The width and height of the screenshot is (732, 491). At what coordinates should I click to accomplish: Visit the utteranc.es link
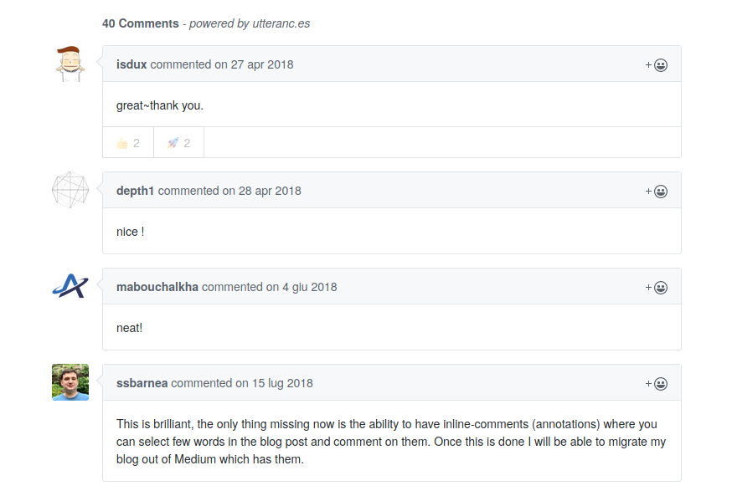[x=281, y=23]
